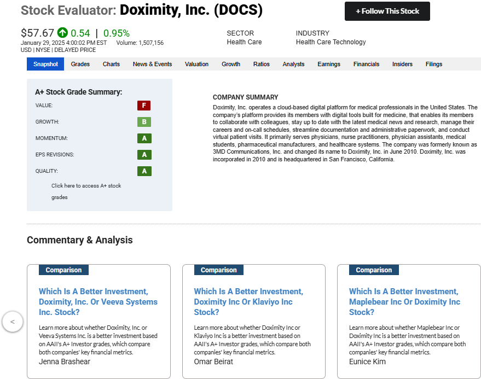481x379 pixels.
Task: Click here to access A+ stock grades link
Action: [x=86, y=191]
